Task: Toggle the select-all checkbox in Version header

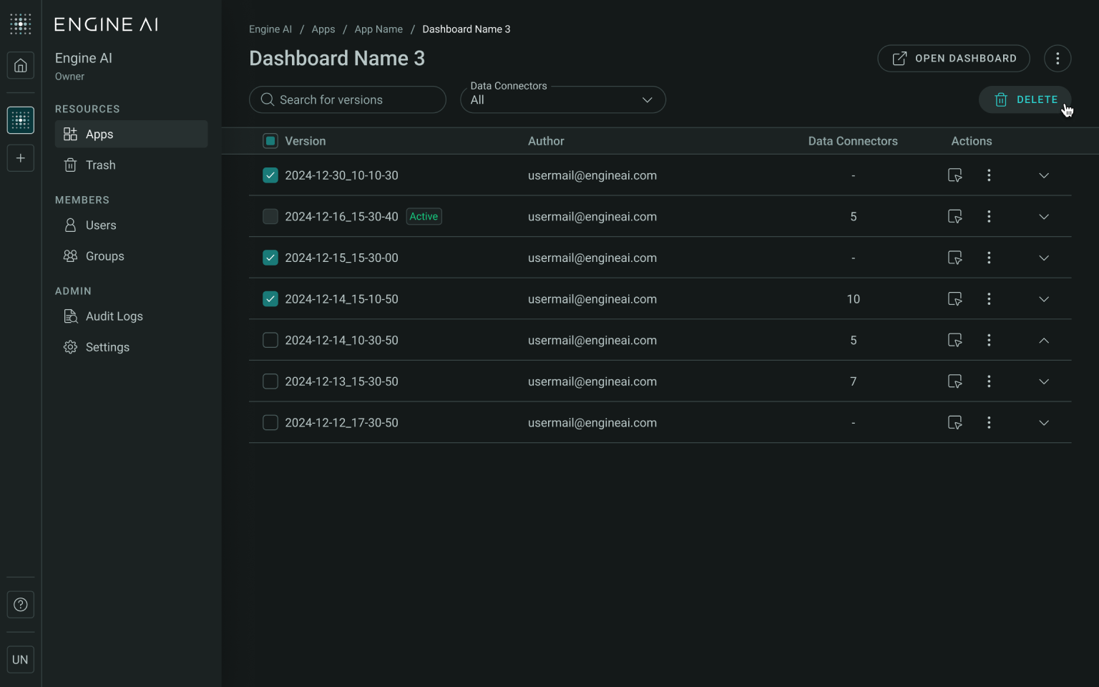Action: click(x=270, y=141)
